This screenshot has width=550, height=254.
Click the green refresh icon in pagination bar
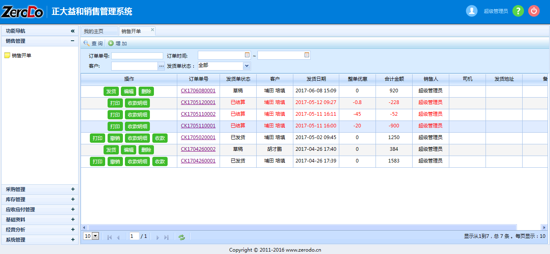tap(182, 237)
